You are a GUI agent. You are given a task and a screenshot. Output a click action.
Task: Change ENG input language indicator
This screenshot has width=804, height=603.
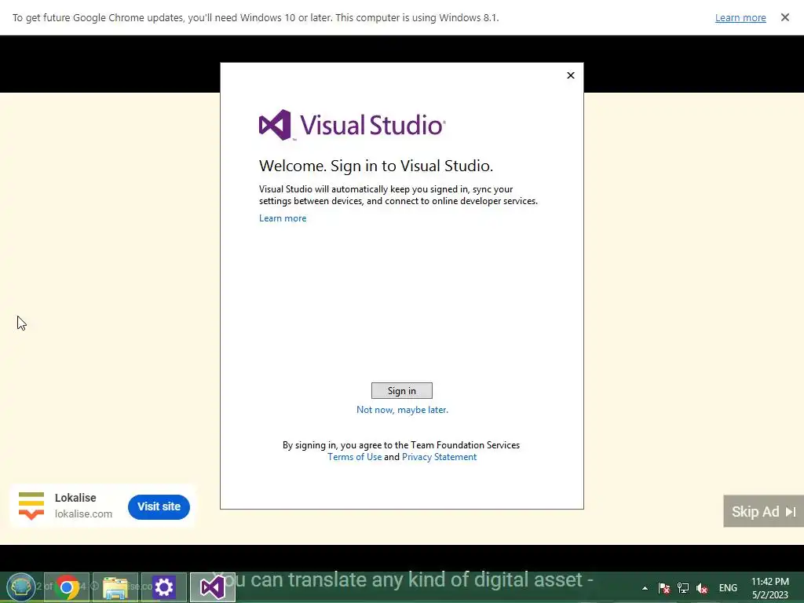click(728, 588)
